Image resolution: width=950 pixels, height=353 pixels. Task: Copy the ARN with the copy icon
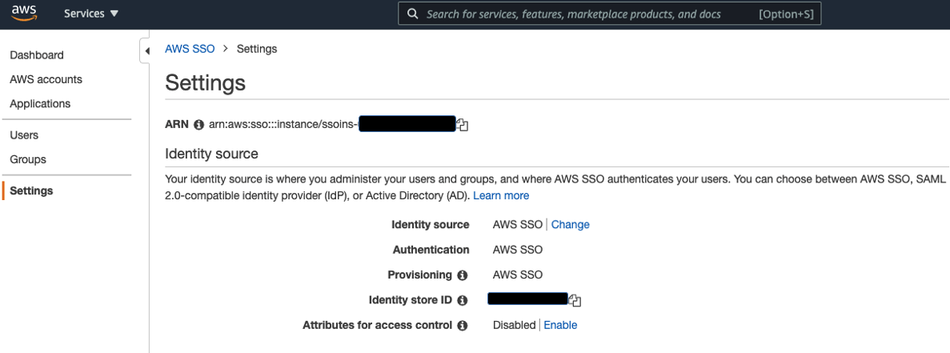pos(462,125)
